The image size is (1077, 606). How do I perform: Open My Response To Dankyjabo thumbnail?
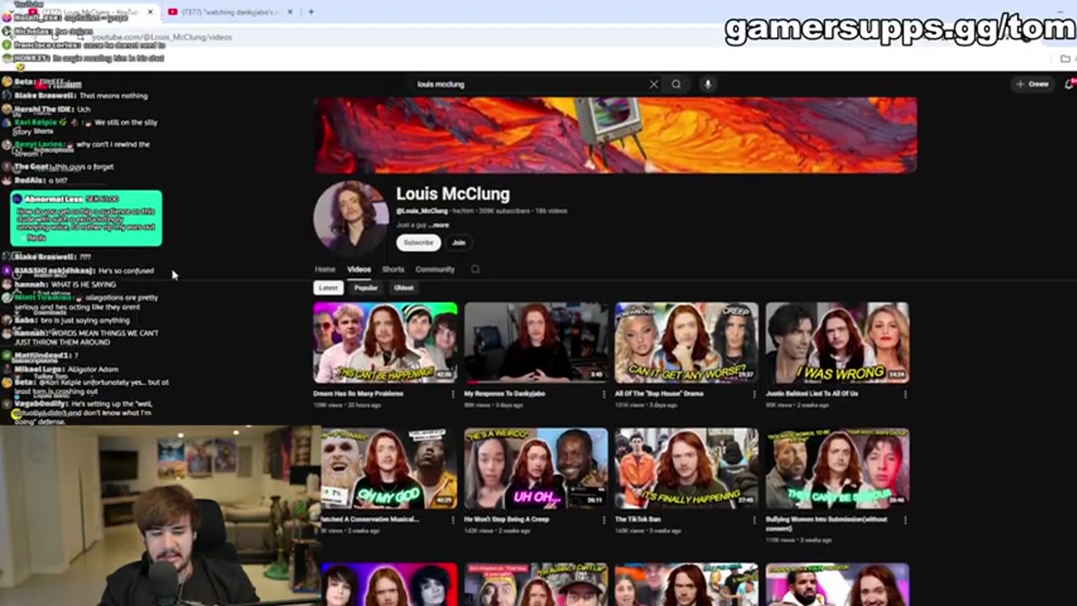[536, 343]
